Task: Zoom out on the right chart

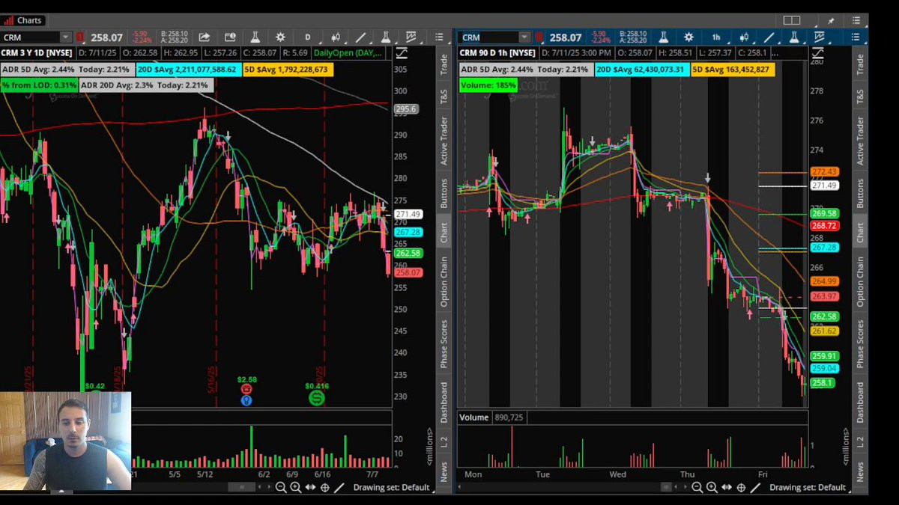Action: click(697, 488)
